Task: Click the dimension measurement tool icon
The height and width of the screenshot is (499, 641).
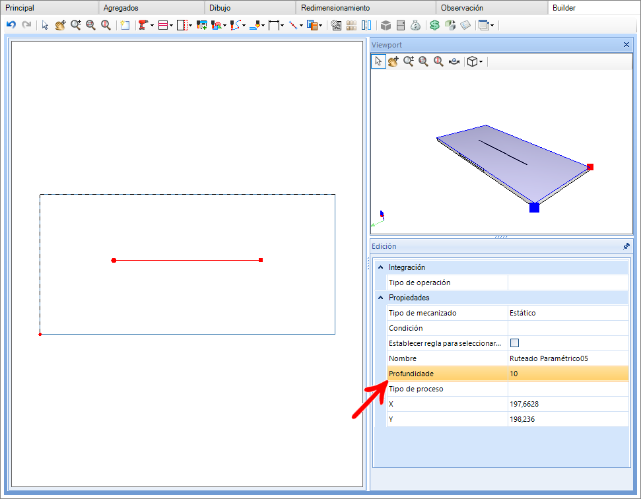Action: click(274, 25)
